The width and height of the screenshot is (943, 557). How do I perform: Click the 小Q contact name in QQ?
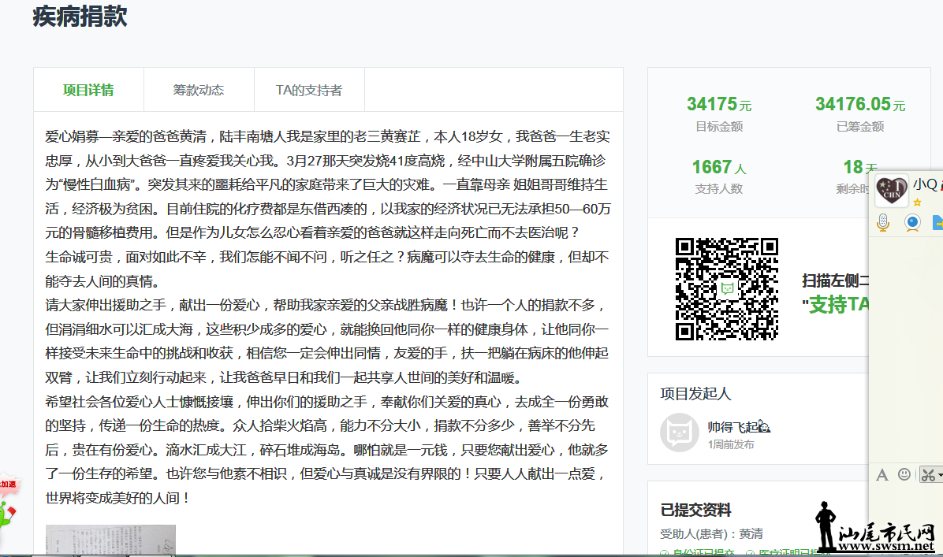(x=925, y=184)
